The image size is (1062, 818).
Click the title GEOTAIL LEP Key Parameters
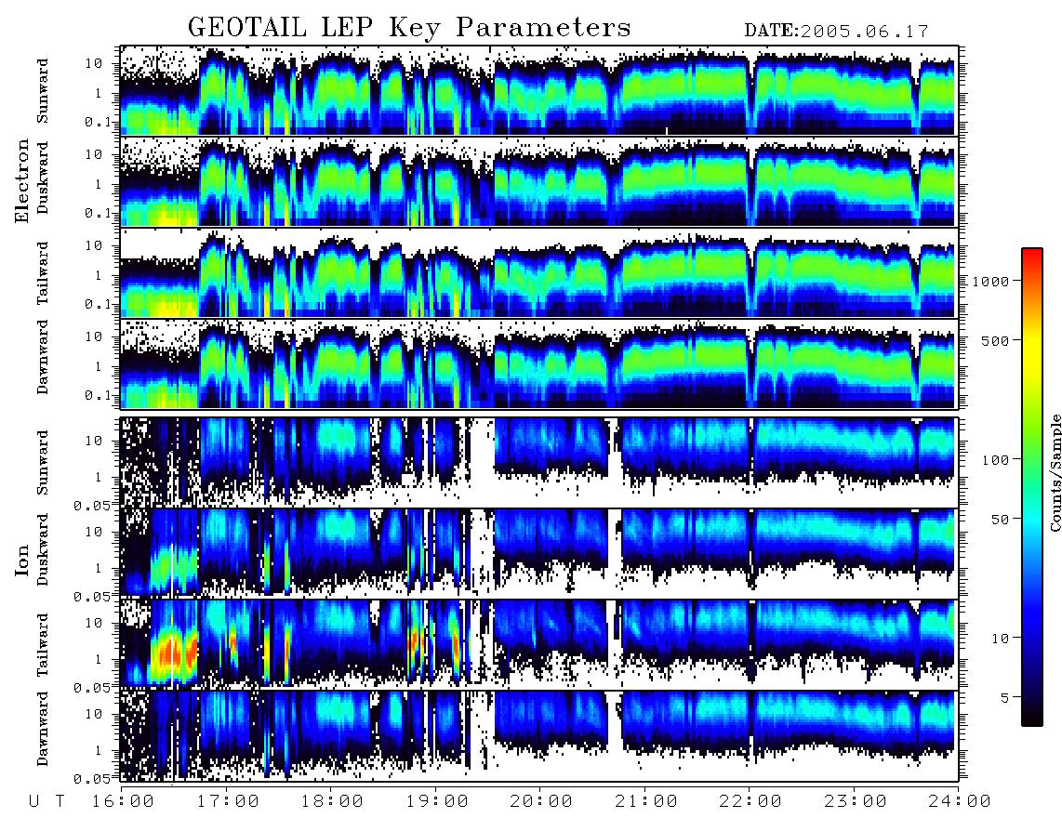click(409, 29)
